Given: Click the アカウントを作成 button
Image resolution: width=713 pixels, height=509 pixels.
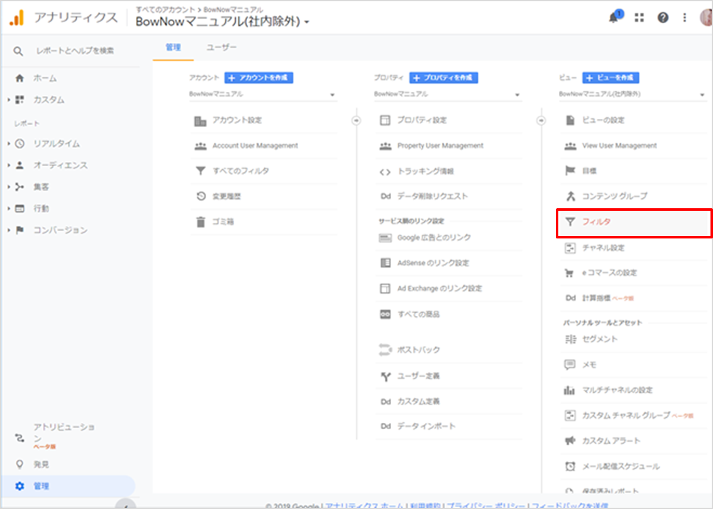Looking at the screenshot, I should point(259,78).
